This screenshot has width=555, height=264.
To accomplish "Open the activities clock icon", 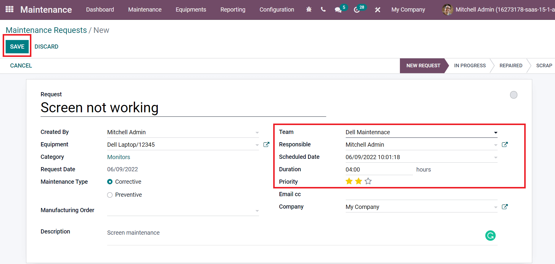I will click(357, 10).
